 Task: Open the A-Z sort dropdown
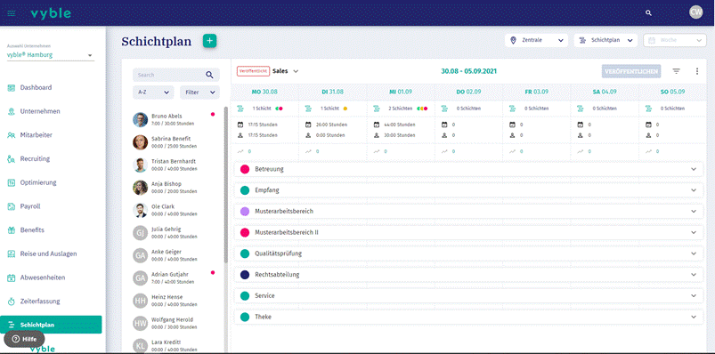click(x=153, y=92)
